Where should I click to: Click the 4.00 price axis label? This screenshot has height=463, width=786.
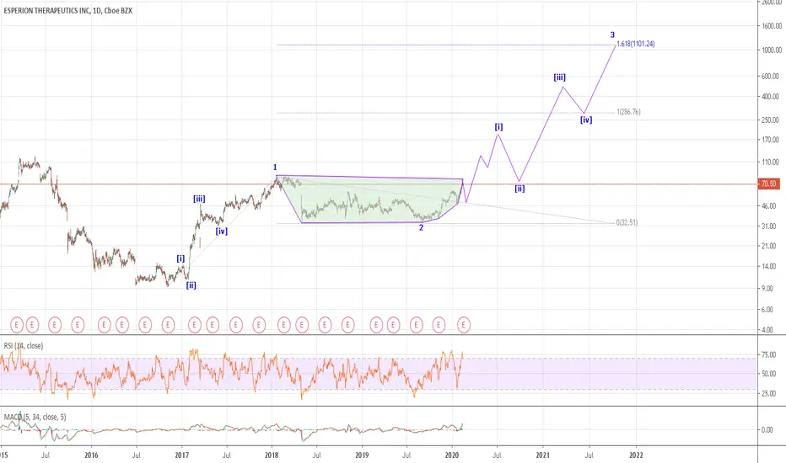pyautogui.click(x=767, y=330)
